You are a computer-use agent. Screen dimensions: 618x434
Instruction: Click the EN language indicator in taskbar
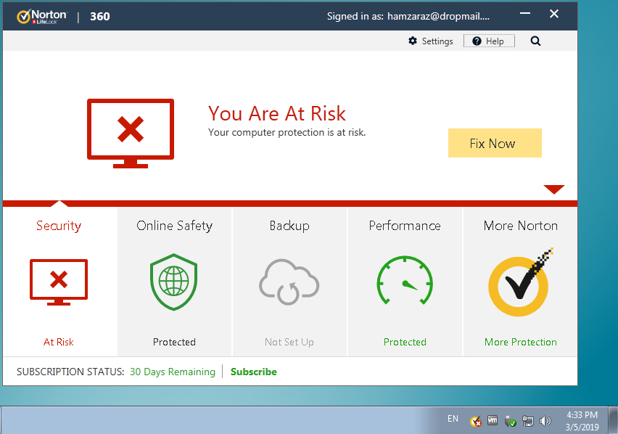click(453, 419)
